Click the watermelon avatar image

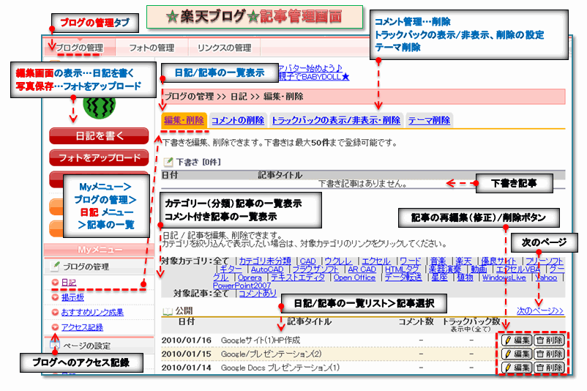pos(99,108)
